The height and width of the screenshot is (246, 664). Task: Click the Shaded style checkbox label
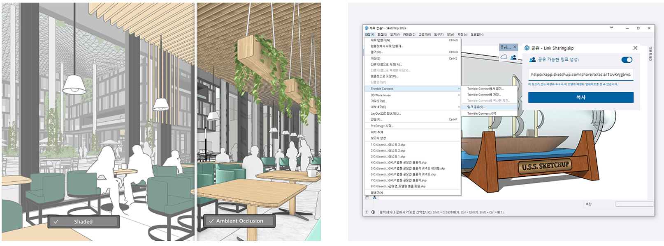pyautogui.click(x=84, y=222)
